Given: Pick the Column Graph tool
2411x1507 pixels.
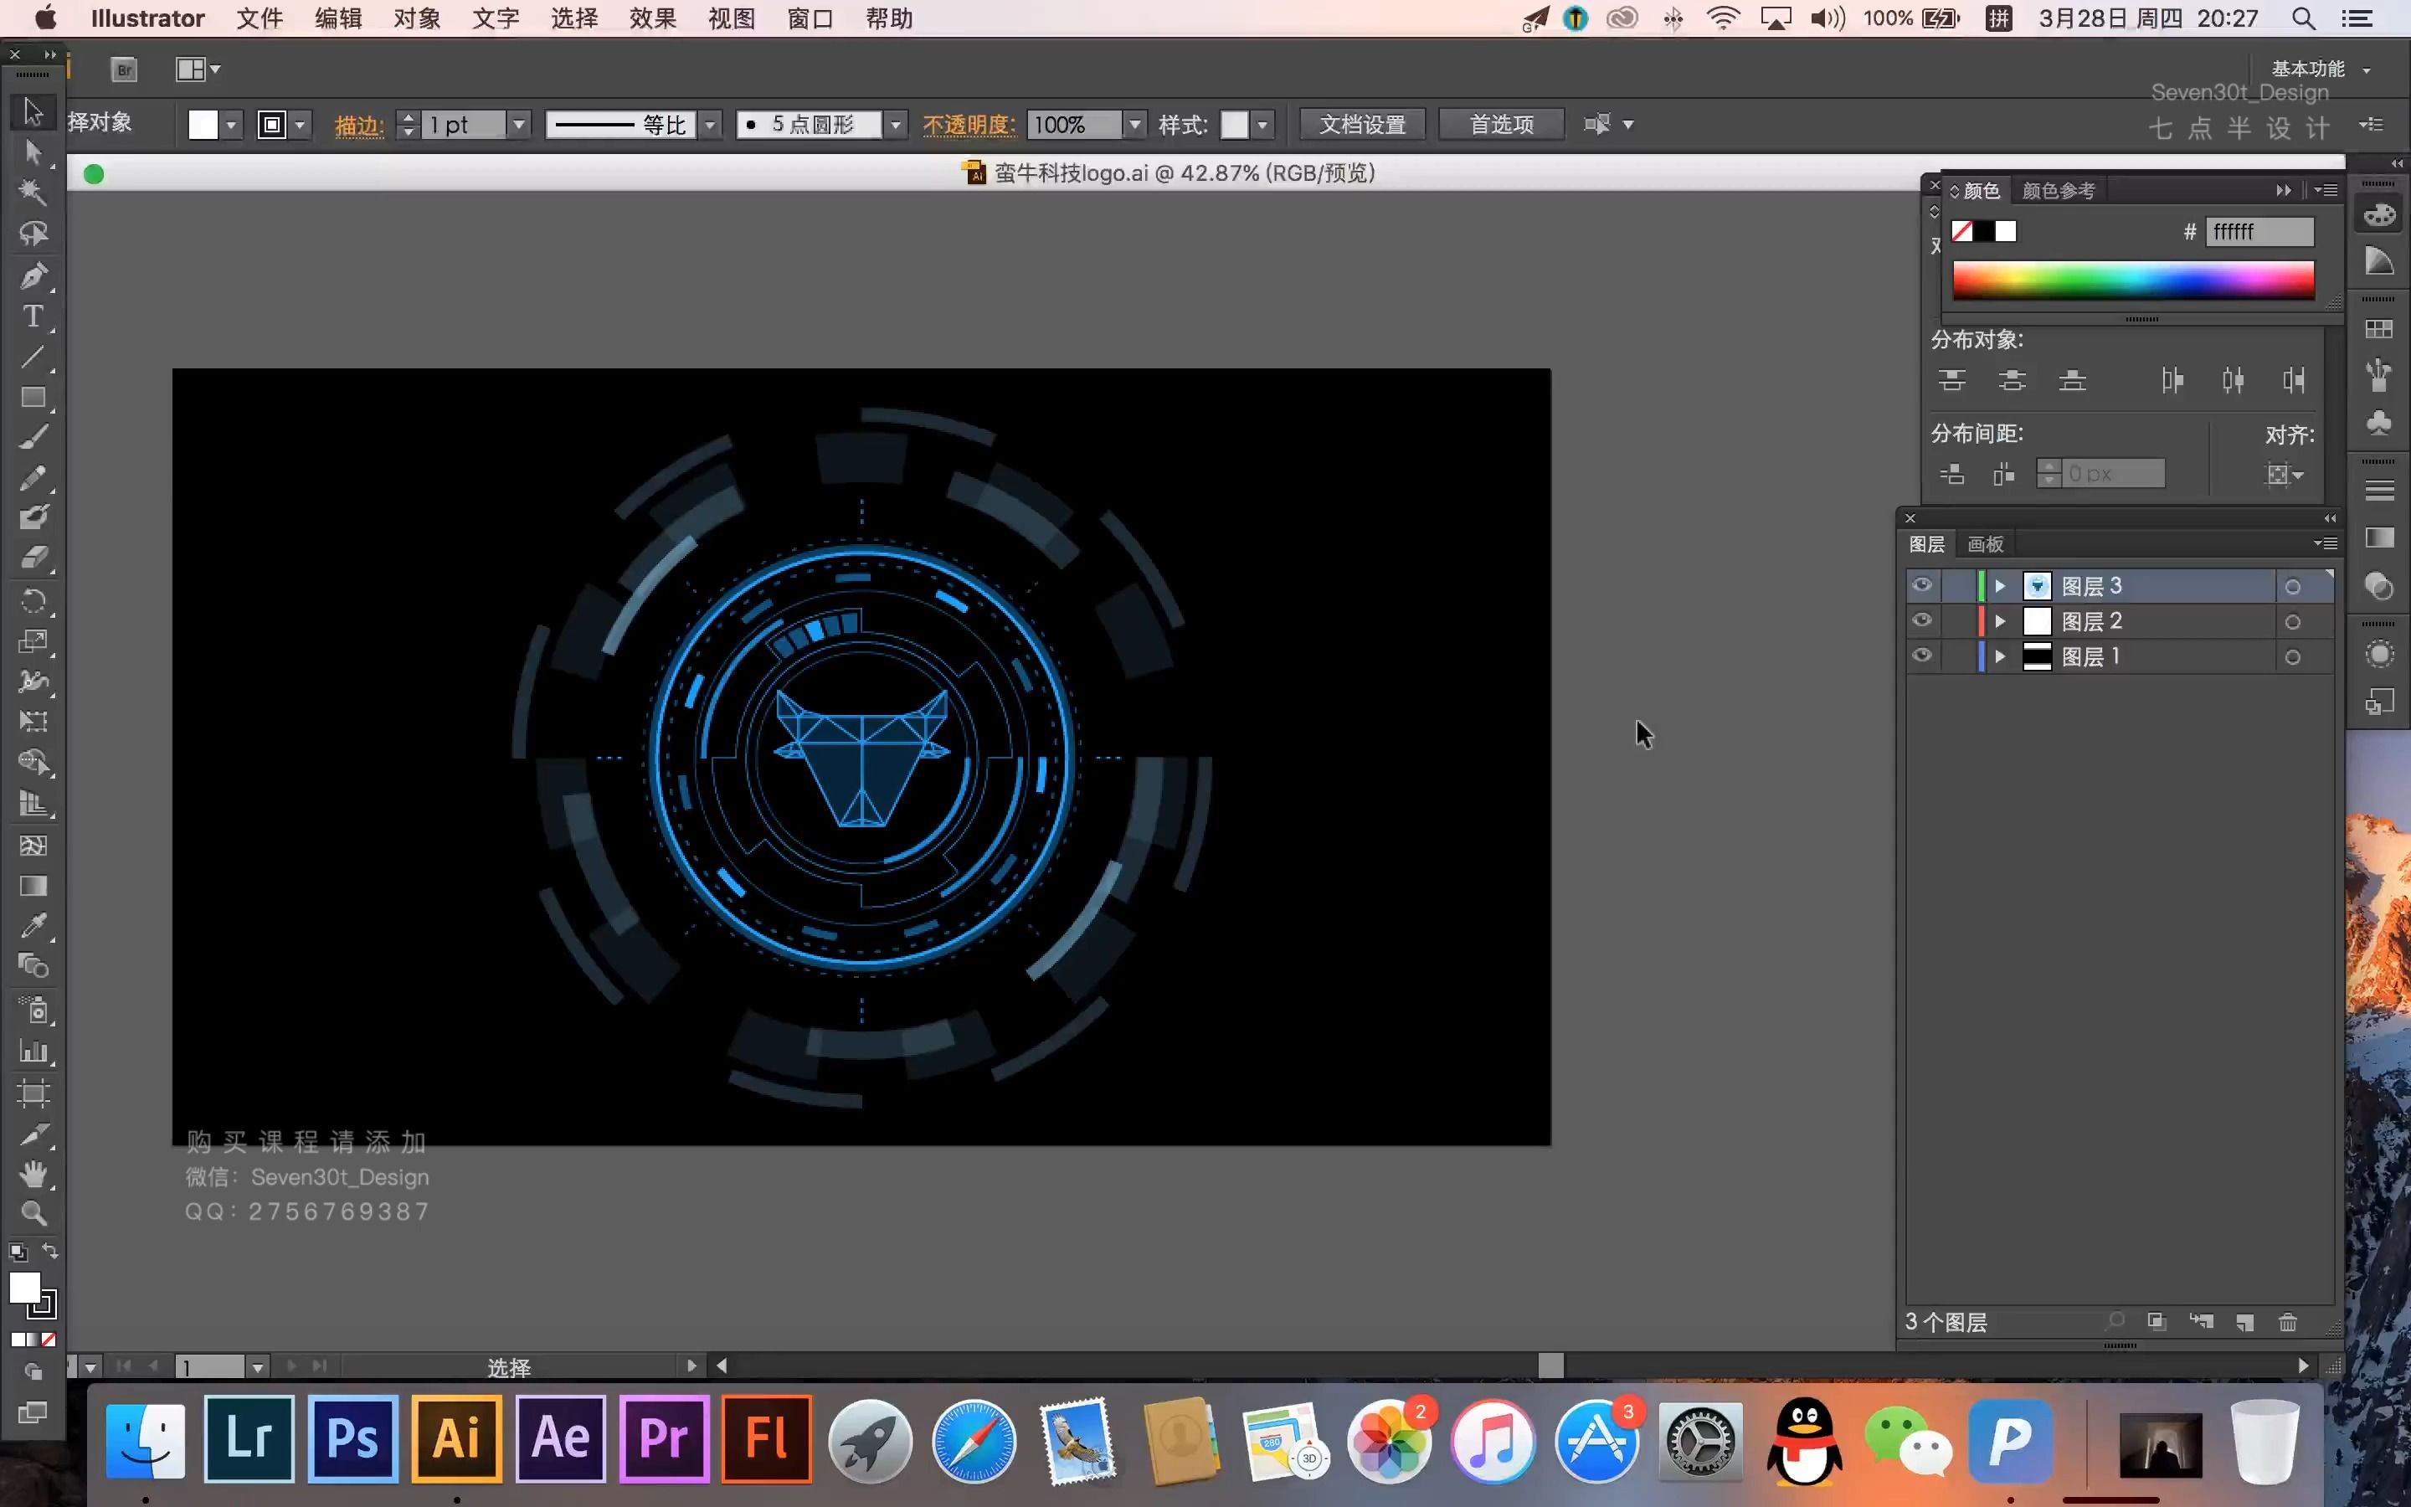Looking at the screenshot, I should click(x=33, y=1052).
